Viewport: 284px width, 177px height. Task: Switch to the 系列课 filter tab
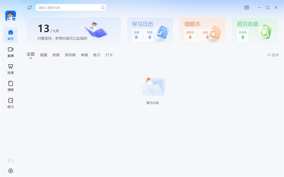pos(70,55)
